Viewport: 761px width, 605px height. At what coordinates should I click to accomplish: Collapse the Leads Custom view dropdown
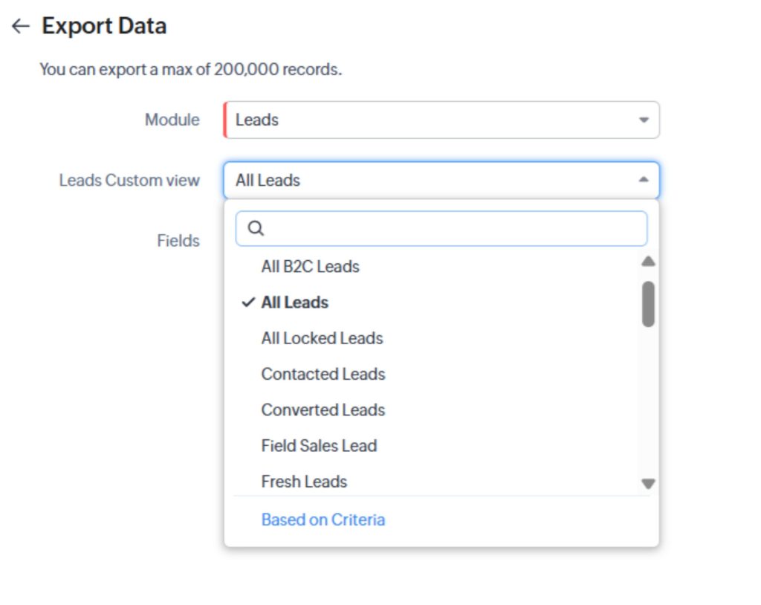(441, 180)
